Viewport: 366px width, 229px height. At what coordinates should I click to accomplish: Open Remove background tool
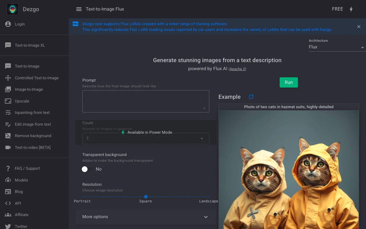pos(33,136)
